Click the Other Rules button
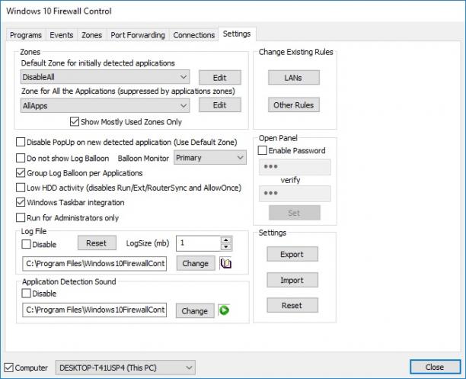Image resolution: width=466 pixels, height=379 pixels. click(x=294, y=104)
